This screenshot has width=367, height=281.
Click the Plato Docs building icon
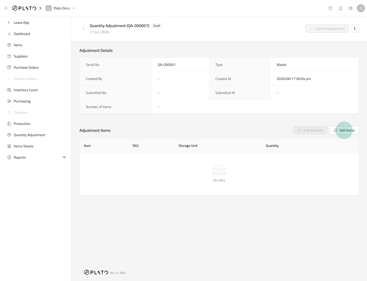click(49, 8)
